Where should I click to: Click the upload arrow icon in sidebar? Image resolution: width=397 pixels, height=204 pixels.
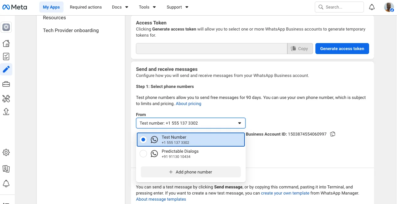pos(6,111)
